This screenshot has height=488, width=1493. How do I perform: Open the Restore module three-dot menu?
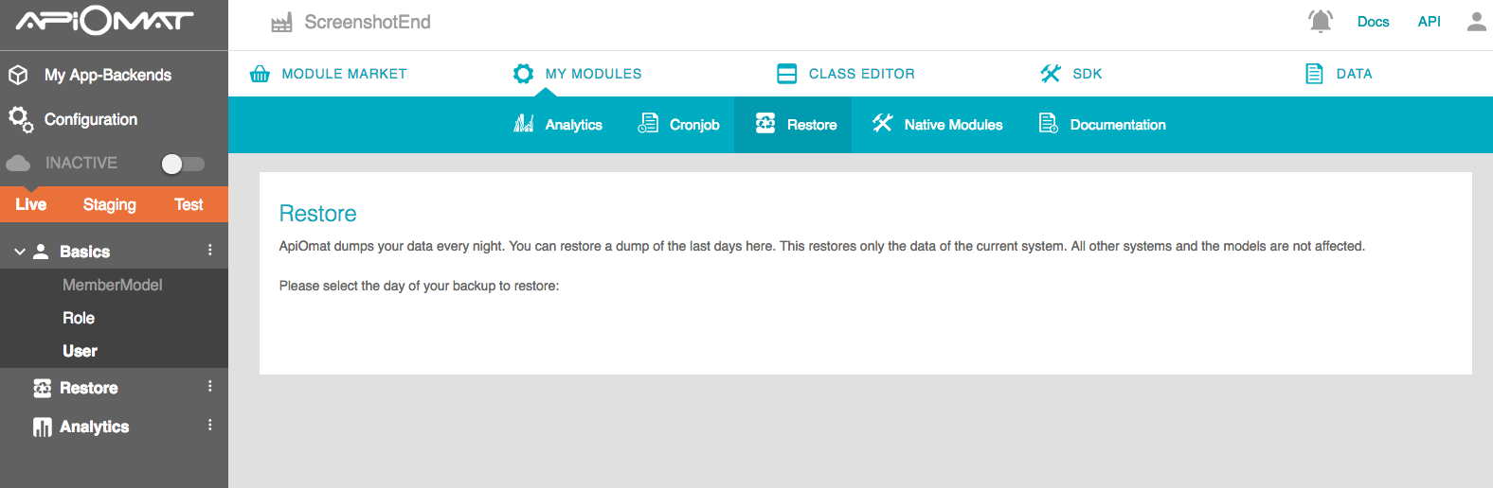tap(210, 386)
